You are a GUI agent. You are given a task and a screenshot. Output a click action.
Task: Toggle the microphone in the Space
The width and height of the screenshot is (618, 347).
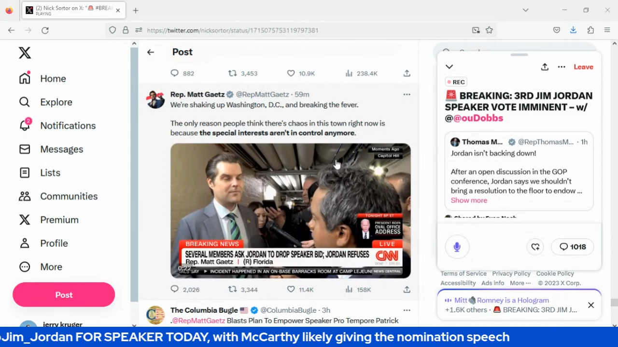click(457, 247)
